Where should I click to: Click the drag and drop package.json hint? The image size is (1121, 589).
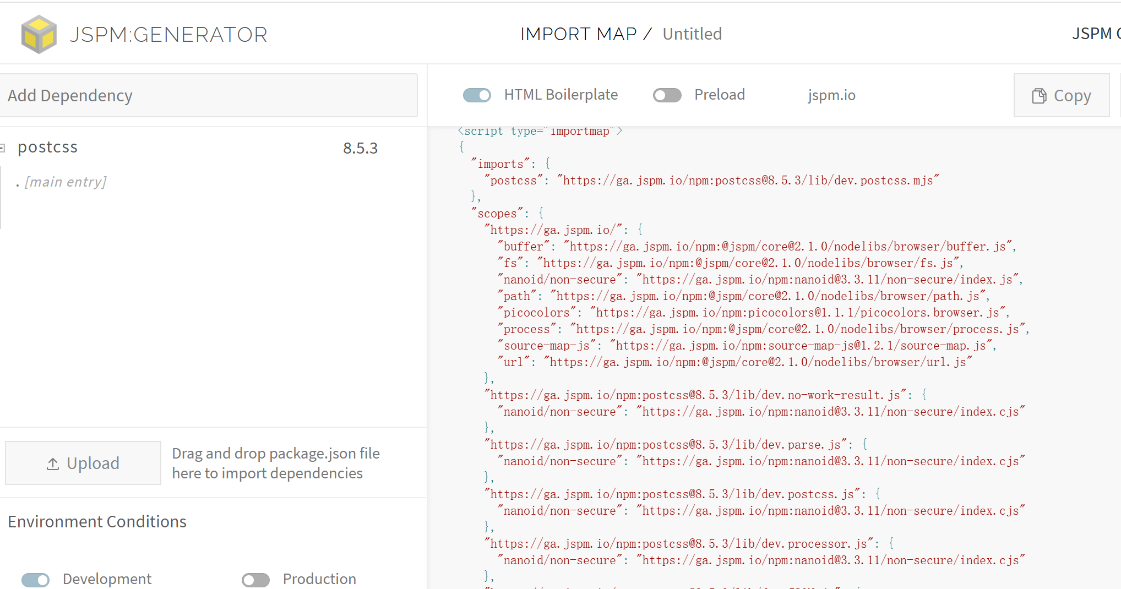(x=276, y=463)
